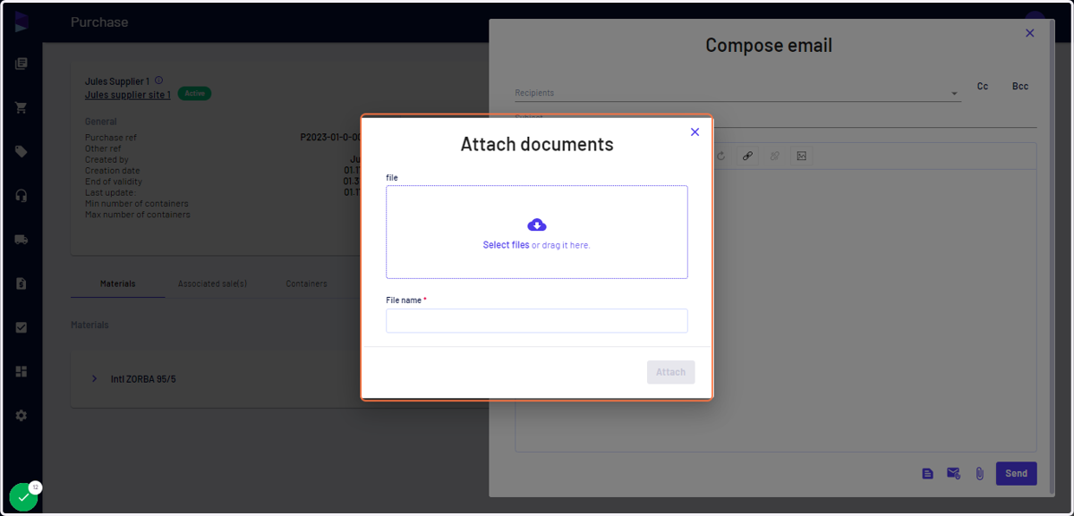Open the Jules supplier site 1 link

(x=128, y=95)
